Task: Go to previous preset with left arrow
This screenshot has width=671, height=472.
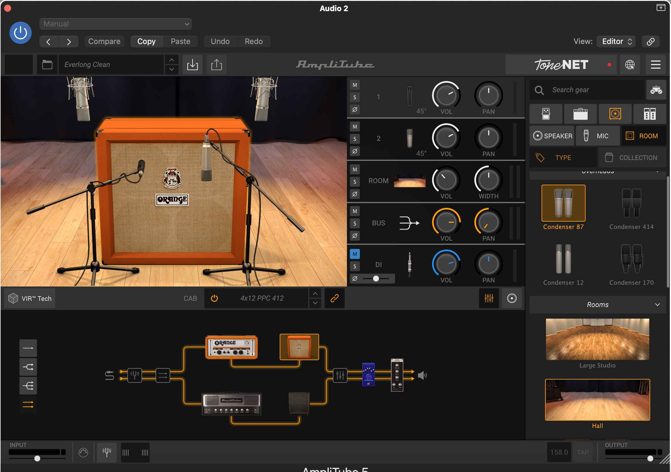Action: click(x=49, y=42)
